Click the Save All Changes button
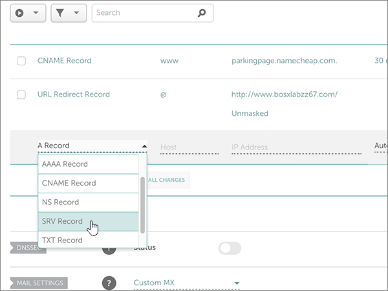388x291 pixels. click(x=168, y=180)
